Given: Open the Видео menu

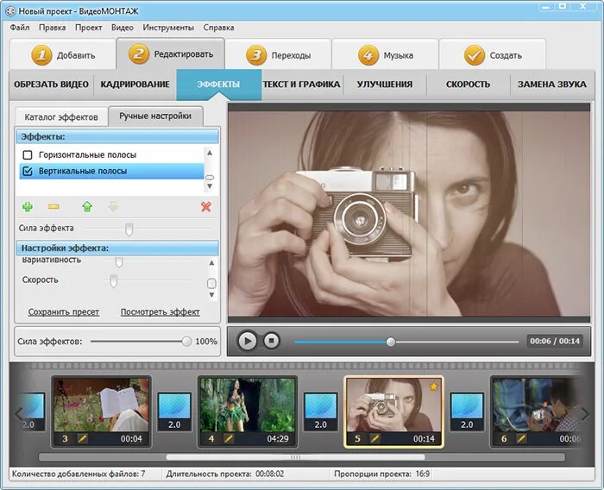Looking at the screenshot, I should [123, 28].
